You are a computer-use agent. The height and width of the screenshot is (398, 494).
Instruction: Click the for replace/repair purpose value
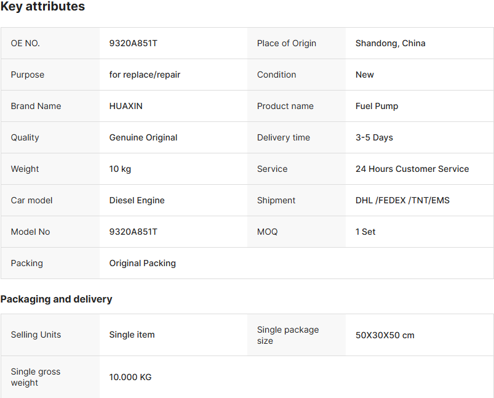(x=145, y=75)
